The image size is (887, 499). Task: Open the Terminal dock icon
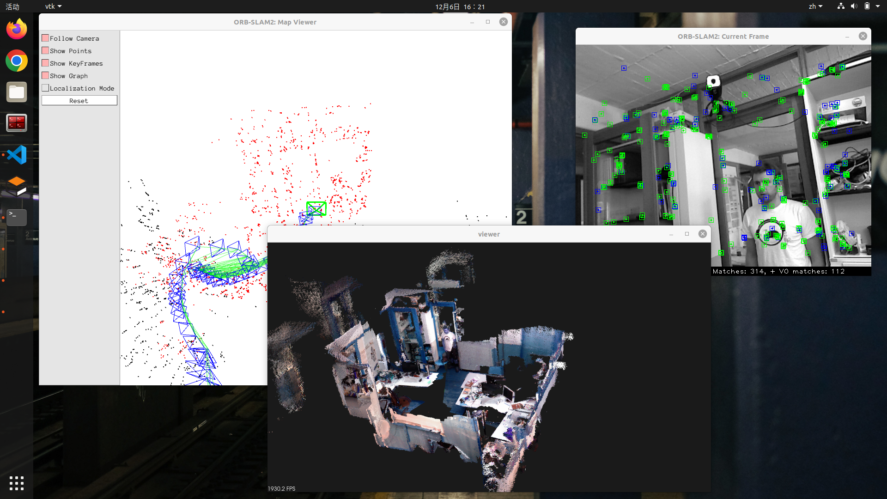tap(17, 217)
